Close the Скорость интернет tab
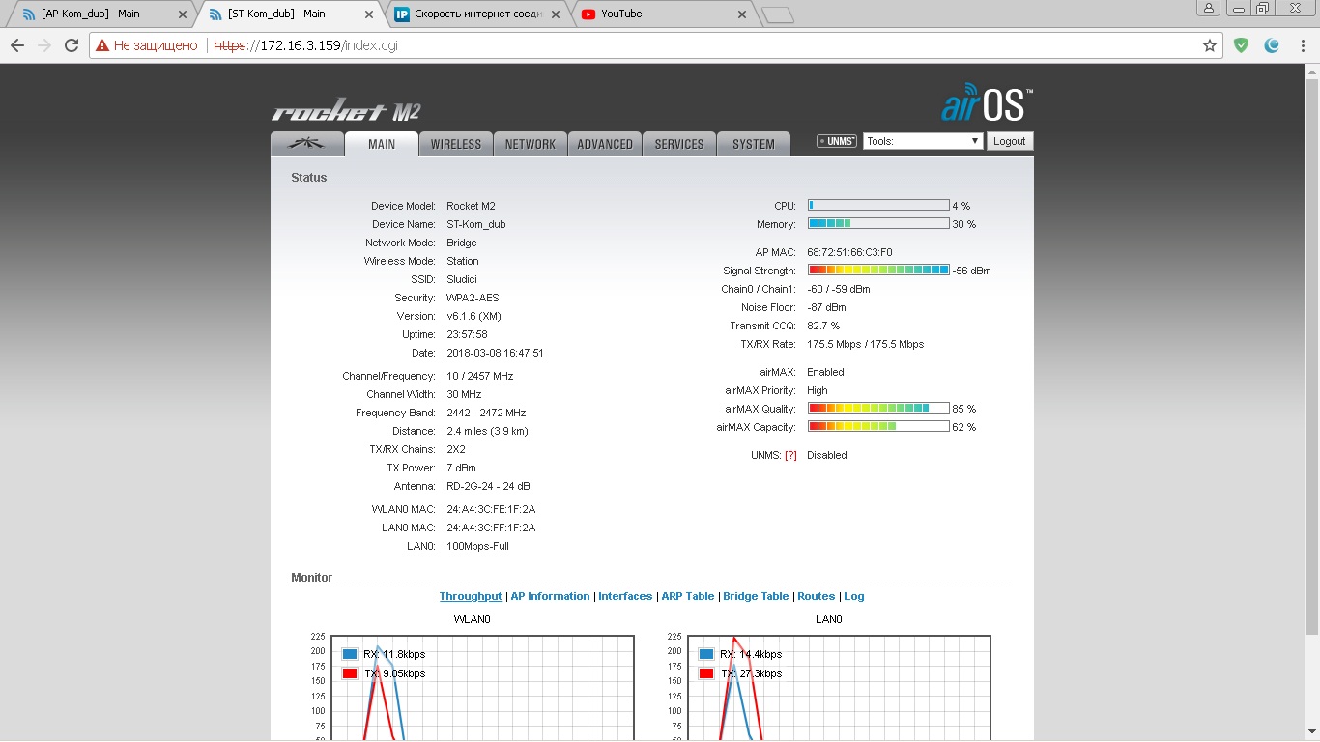The height and width of the screenshot is (742, 1320). 557,14
